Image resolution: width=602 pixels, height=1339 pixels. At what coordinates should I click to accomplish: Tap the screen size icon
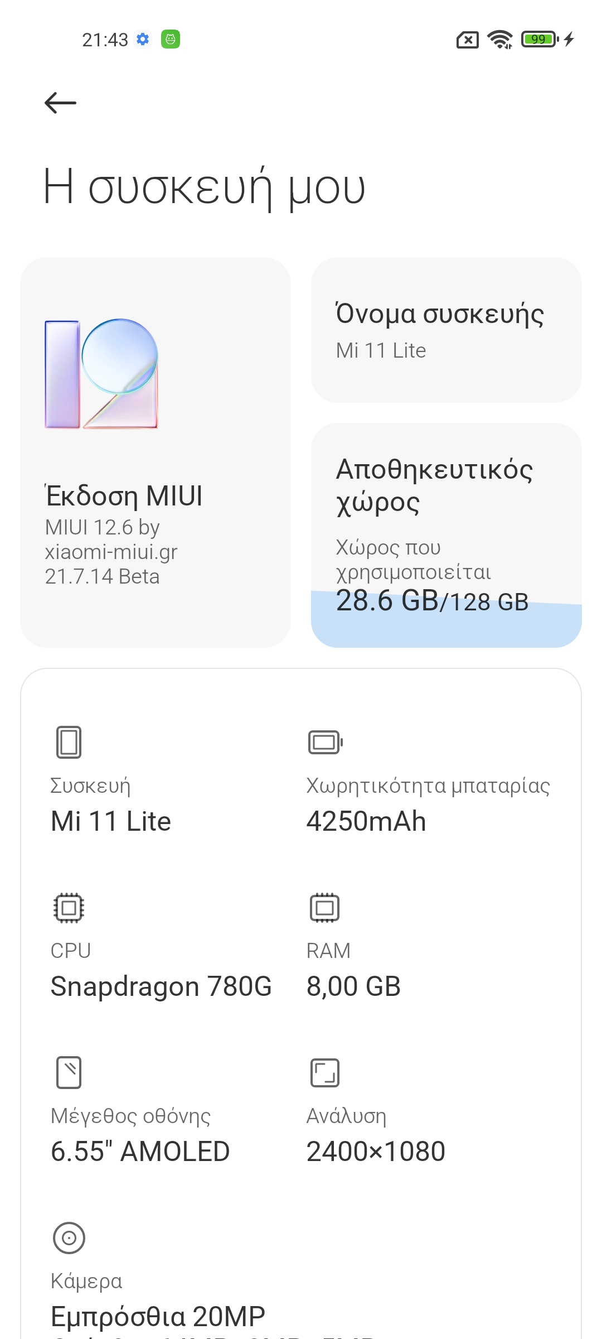click(69, 1072)
